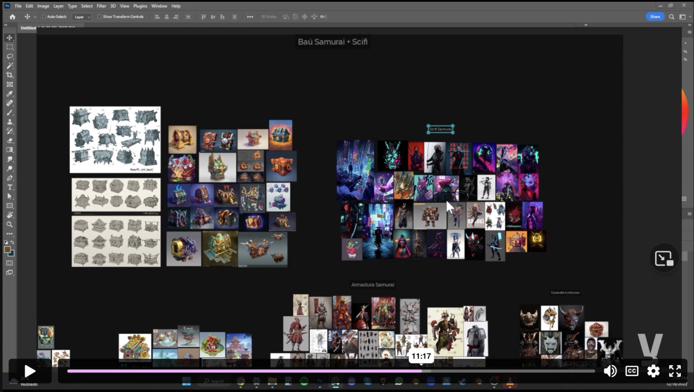Open the align options ellipsis menu

click(250, 17)
